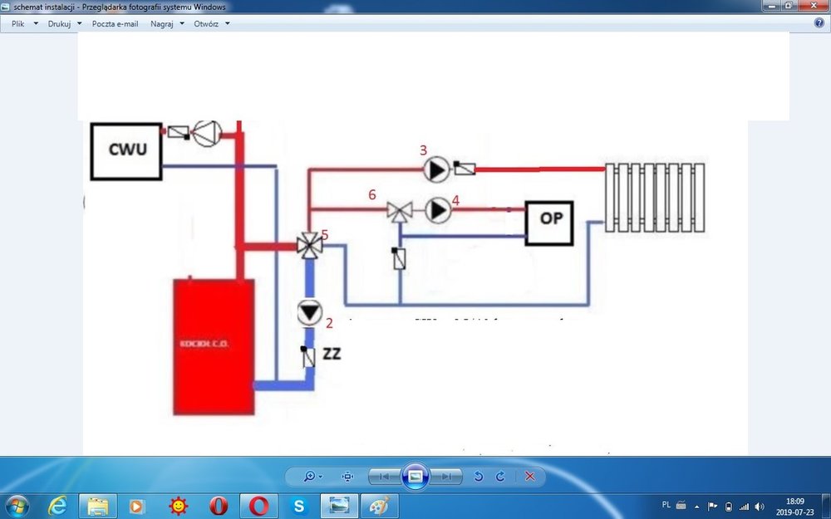
Task: Rotate image clockwise
Action: (x=500, y=477)
